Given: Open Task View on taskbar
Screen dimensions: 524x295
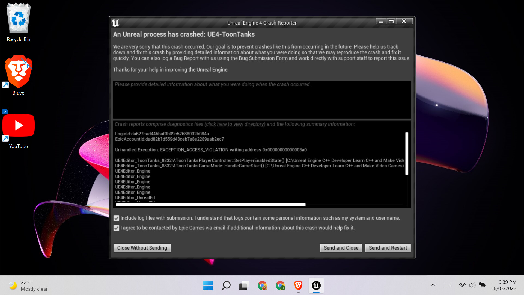Looking at the screenshot, I should coord(244,285).
